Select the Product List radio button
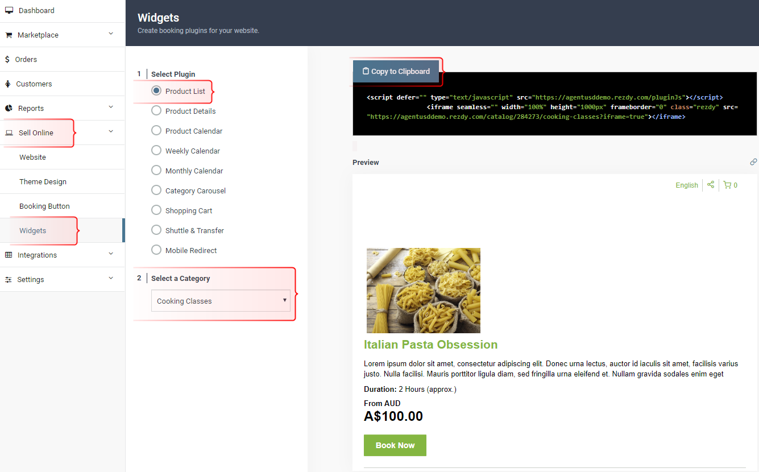 coord(156,90)
